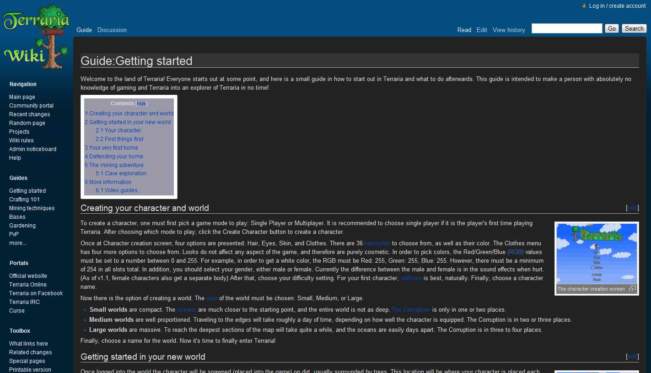Jump to 2 Getting started in your new world
Viewport: 651px width, 373px height.
128,122
